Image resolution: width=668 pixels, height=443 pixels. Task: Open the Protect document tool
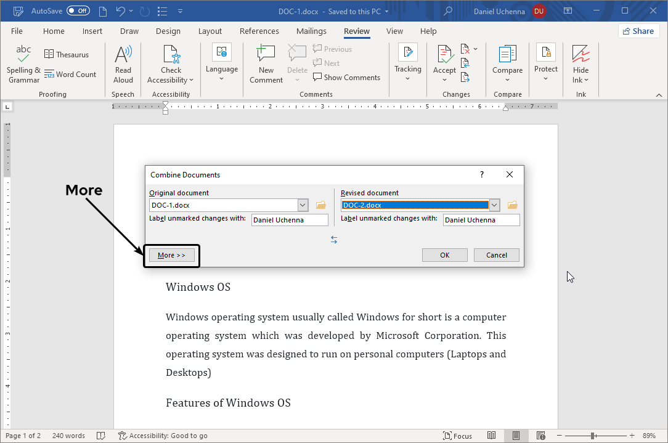[545, 62]
